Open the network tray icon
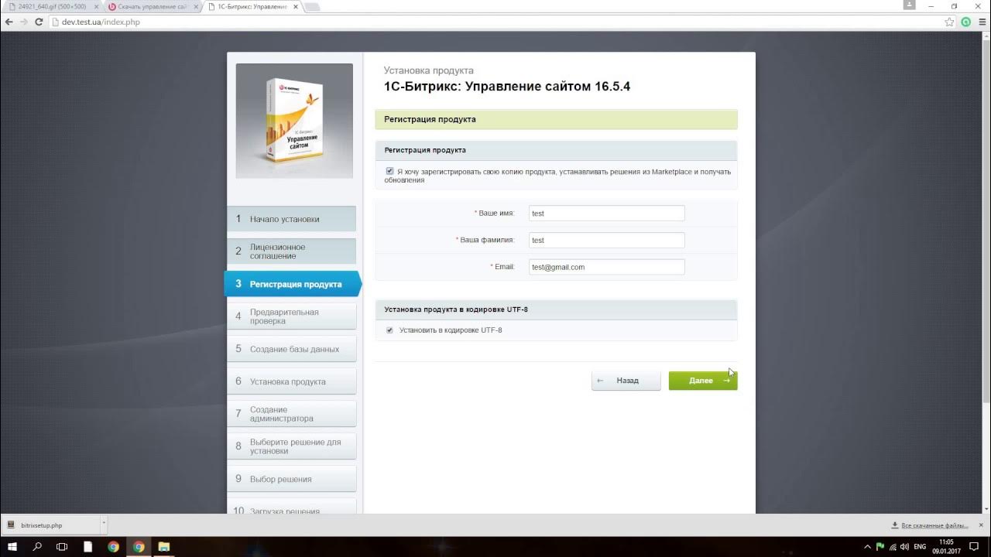The image size is (991, 557). (893, 546)
